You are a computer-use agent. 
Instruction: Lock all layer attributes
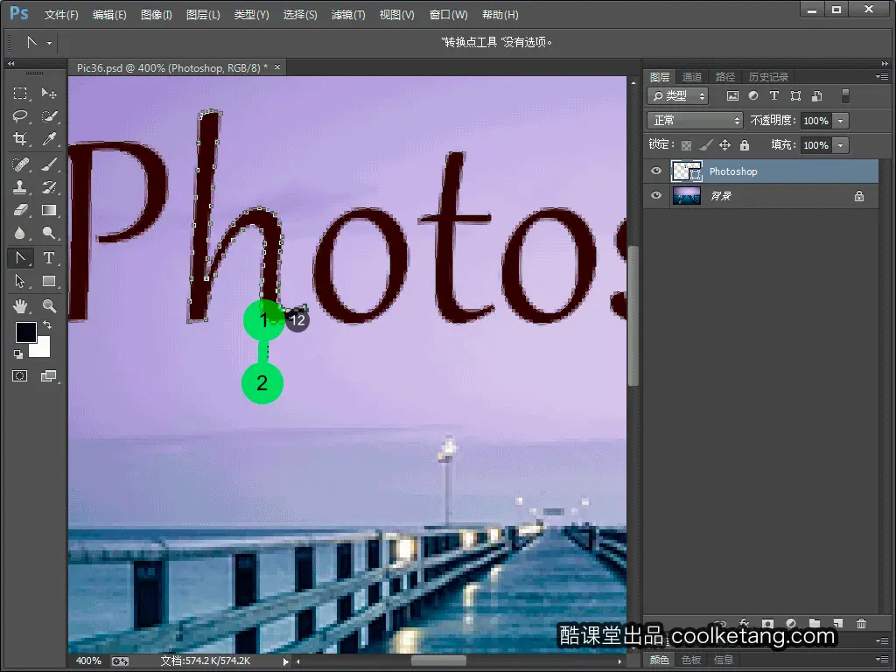pos(744,145)
